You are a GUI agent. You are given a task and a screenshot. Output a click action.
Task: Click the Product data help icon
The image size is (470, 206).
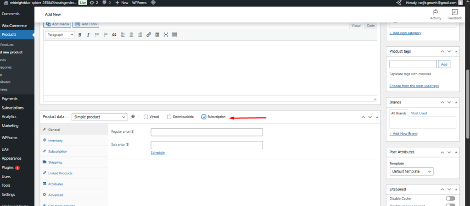pyautogui.click(x=133, y=117)
